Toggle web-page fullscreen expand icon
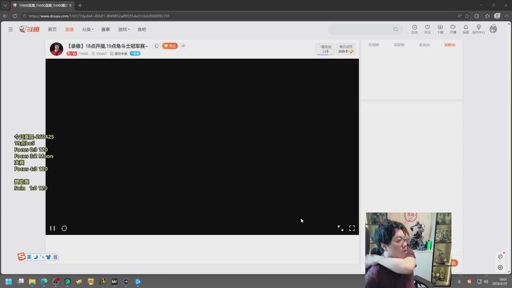Image resolution: width=512 pixels, height=288 pixels. [x=340, y=228]
